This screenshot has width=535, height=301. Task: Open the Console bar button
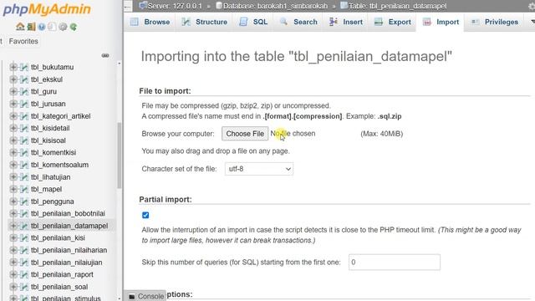tap(146, 296)
